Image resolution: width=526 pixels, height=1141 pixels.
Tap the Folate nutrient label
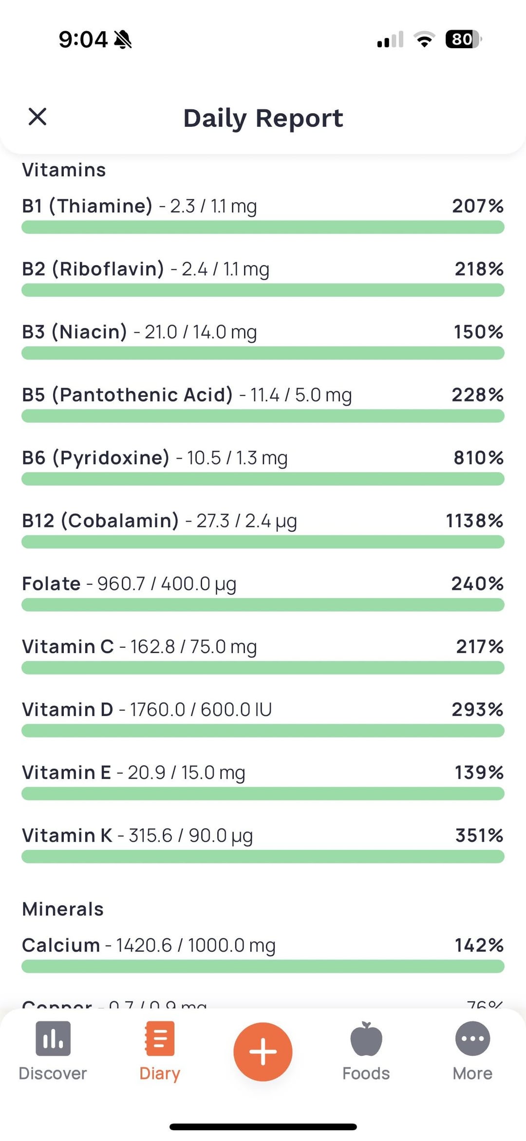point(52,584)
